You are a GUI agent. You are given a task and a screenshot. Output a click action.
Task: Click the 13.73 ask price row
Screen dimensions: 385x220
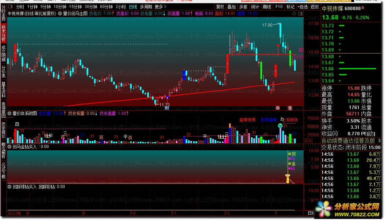click(351, 26)
